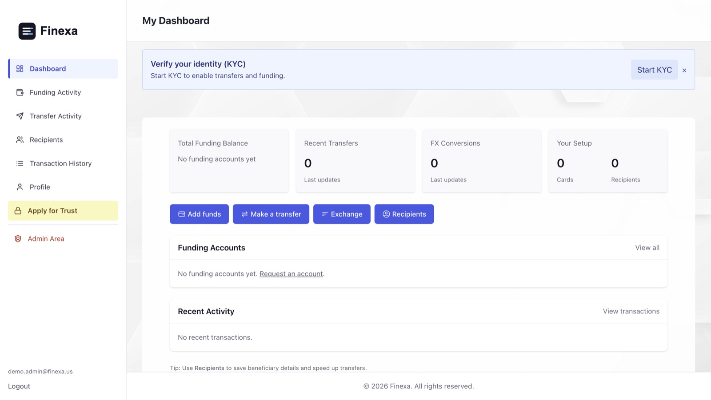This screenshot has height=400, width=711.
Task: Click the No funding accounts yet text in balance card
Action: (217, 159)
